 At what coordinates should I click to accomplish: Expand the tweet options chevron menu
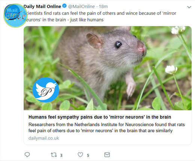pos(189,7)
